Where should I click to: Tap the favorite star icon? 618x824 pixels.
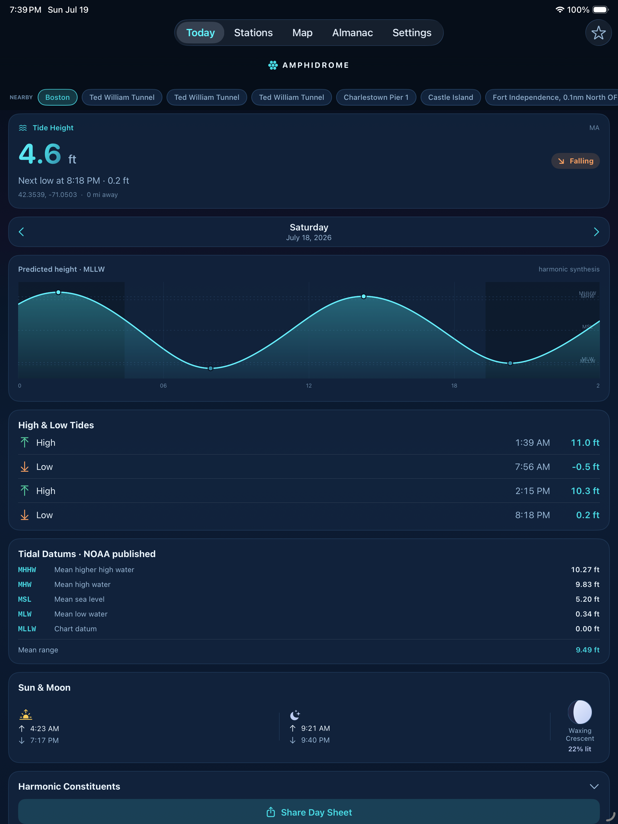pyautogui.click(x=598, y=33)
